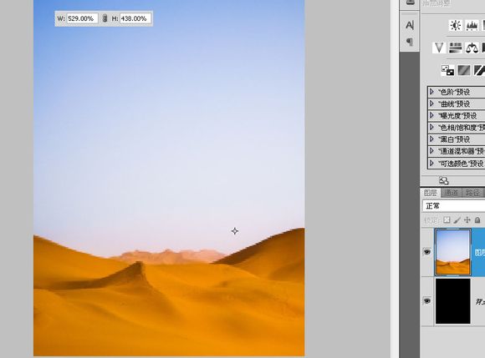Add a Vibrance adjustment
This screenshot has width=485, height=358.
(439, 48)
